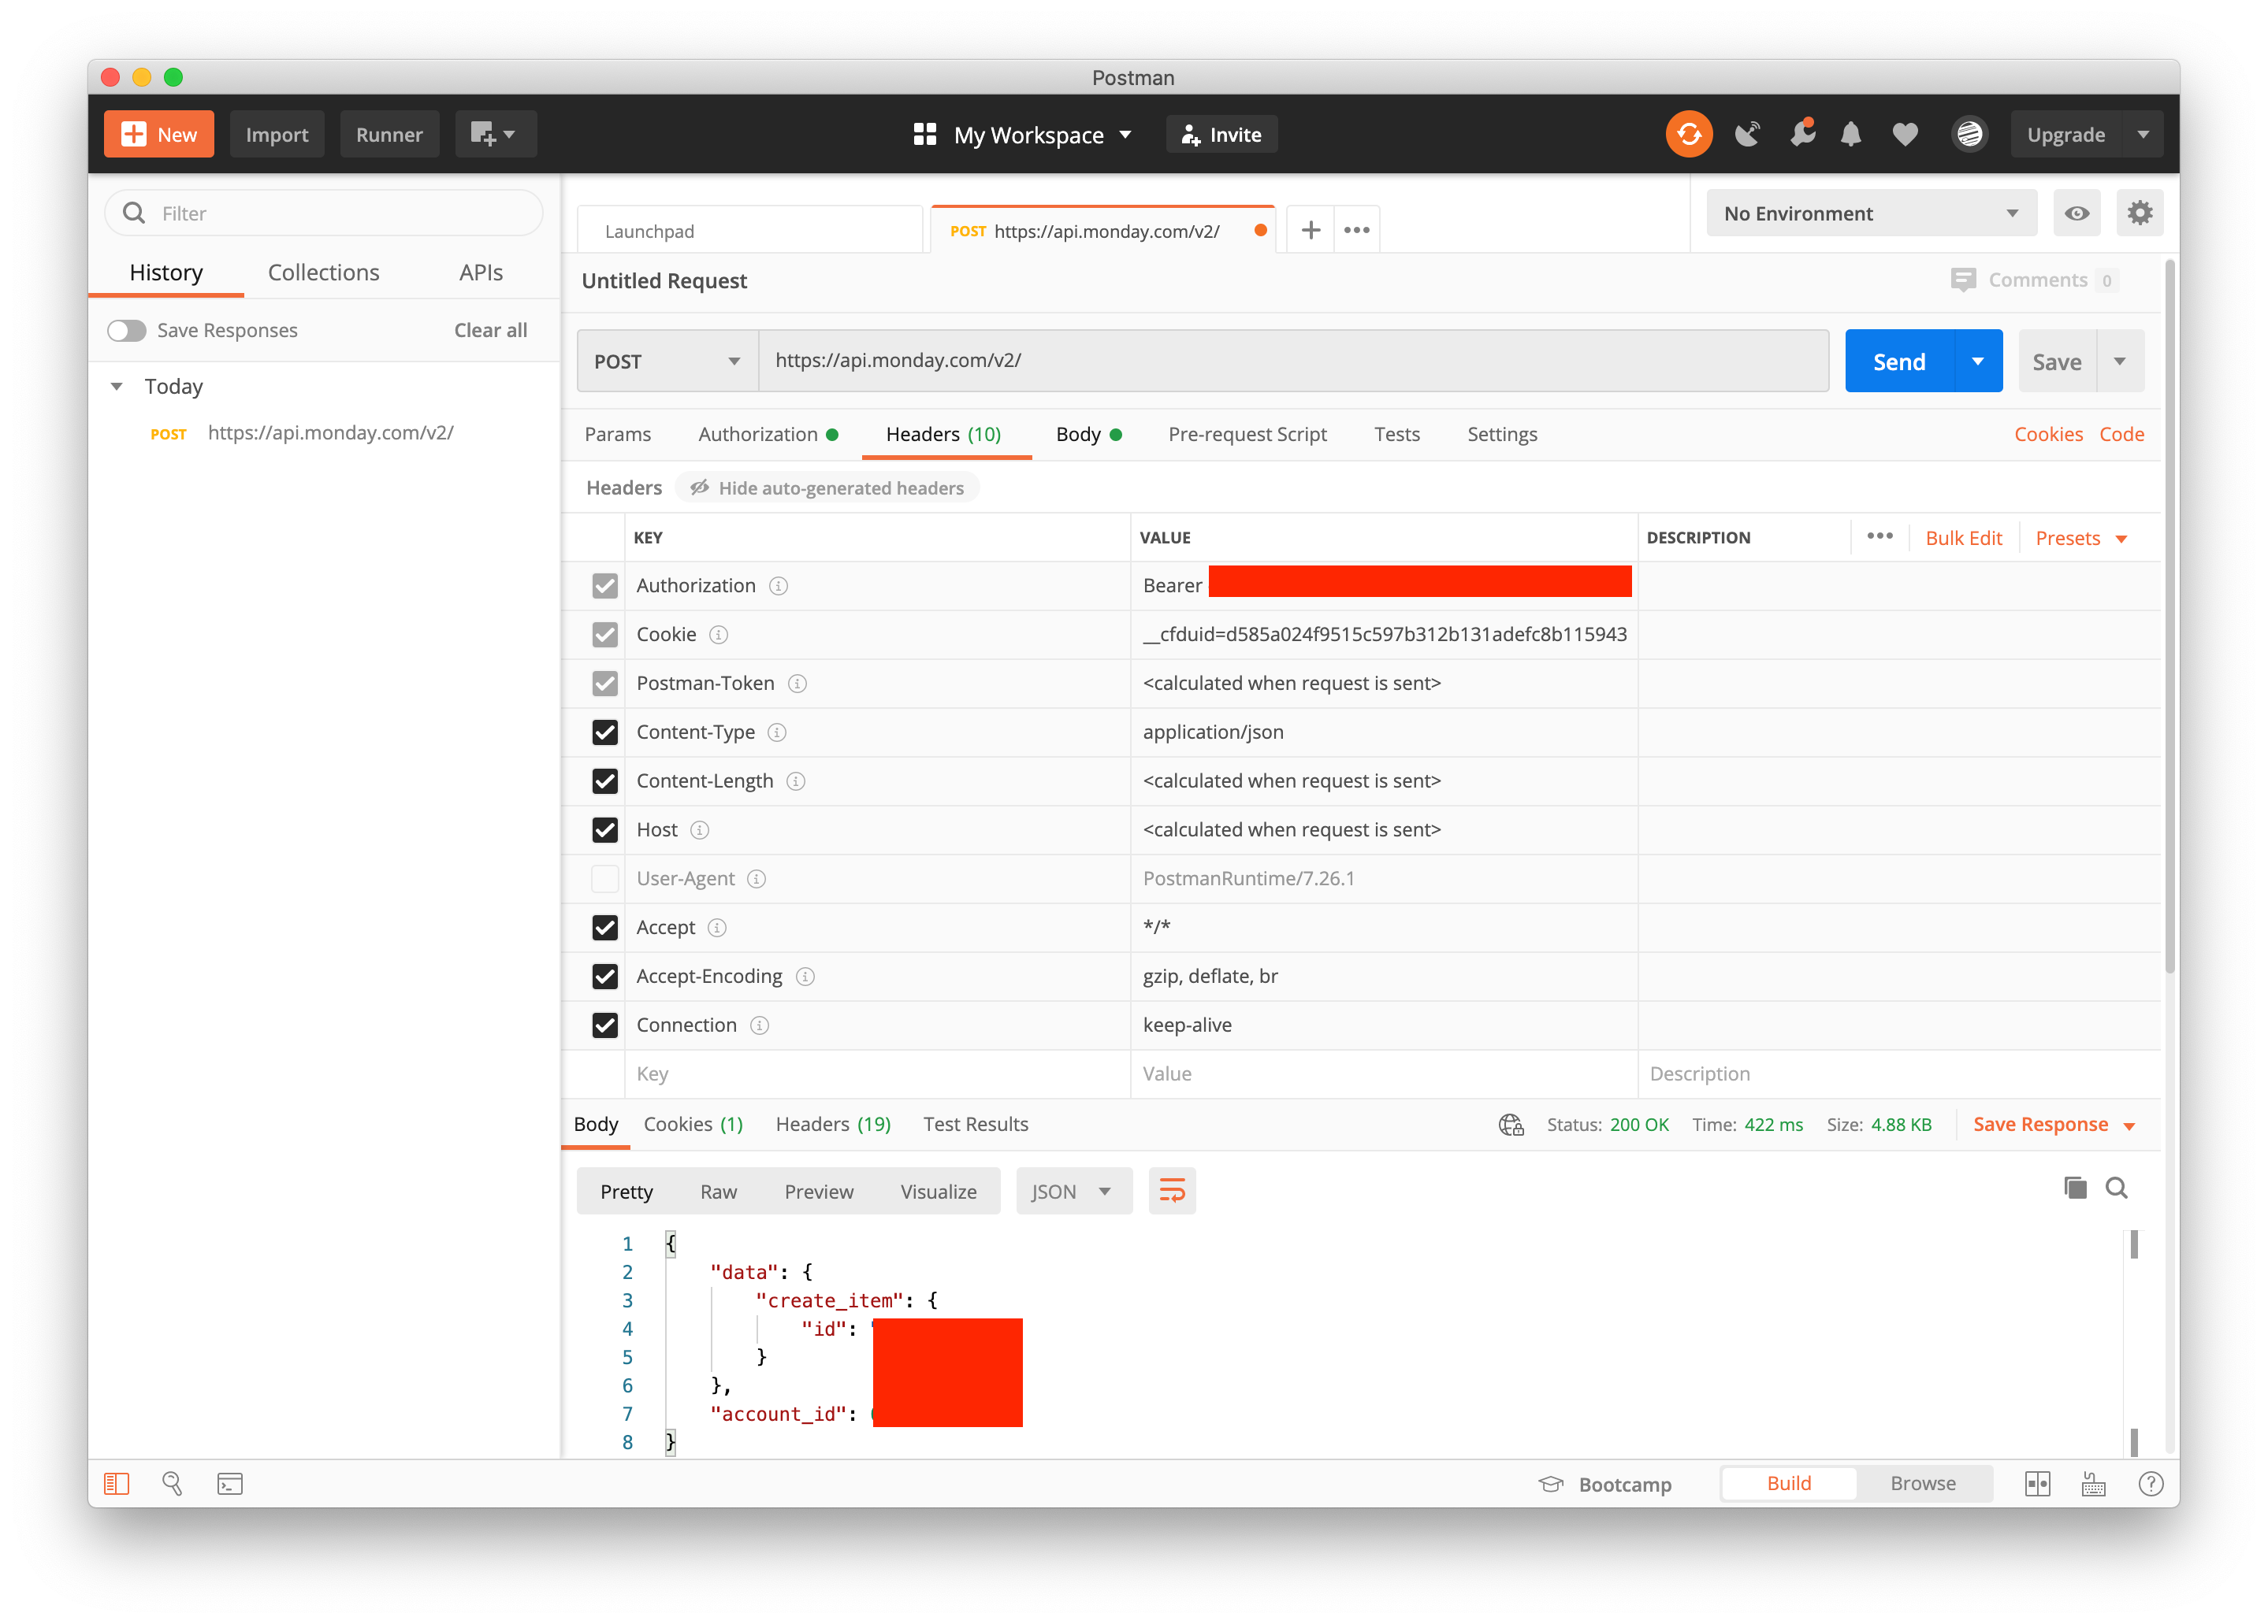Click the info icon next to Content-Type

tap(777, 733)
